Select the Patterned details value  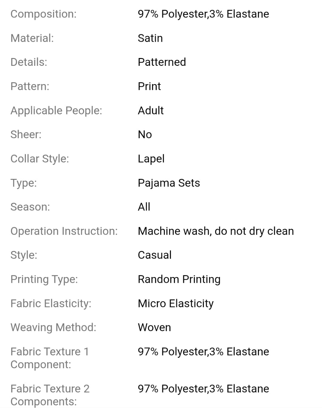(162, 62)
